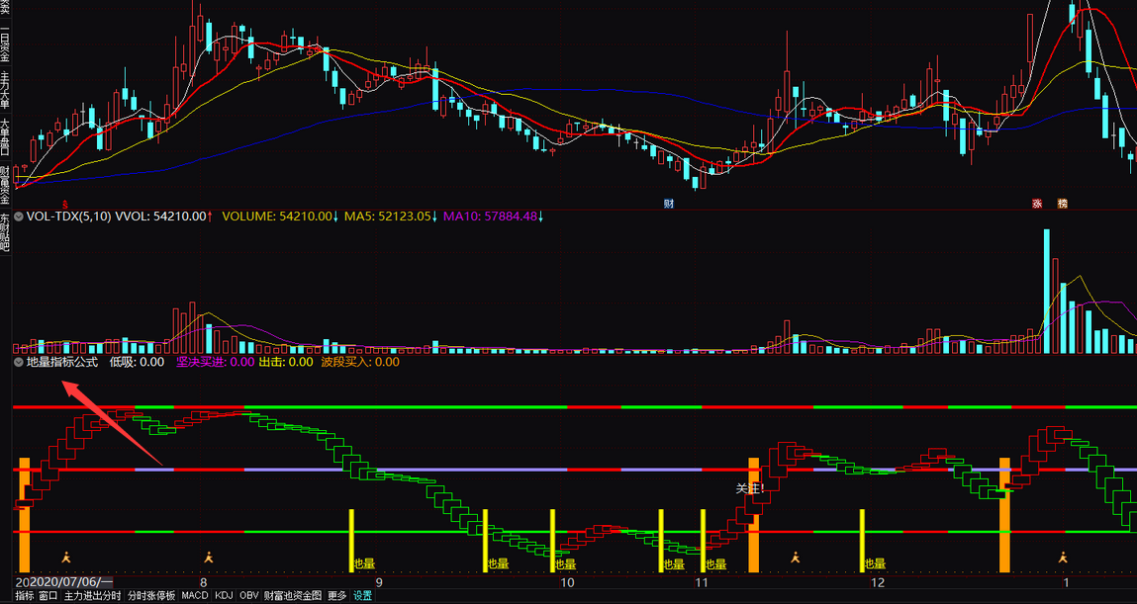1137x604 pixels.
Task: Switch to 主力进出分时 indicator tab
Action: (x=93, y=596)
